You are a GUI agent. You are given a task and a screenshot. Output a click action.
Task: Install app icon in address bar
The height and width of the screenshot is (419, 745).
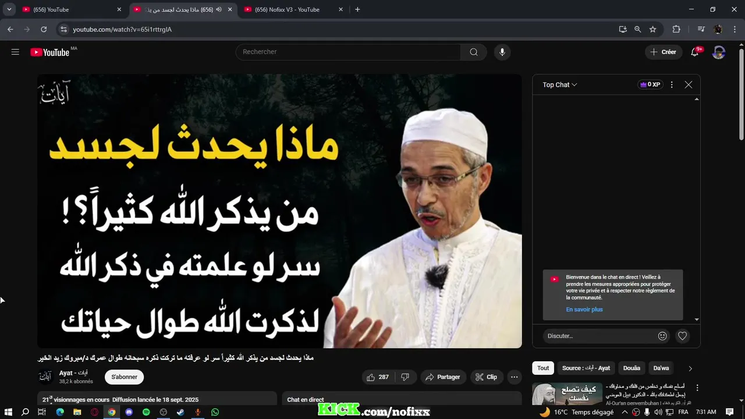tap(623, 29)
